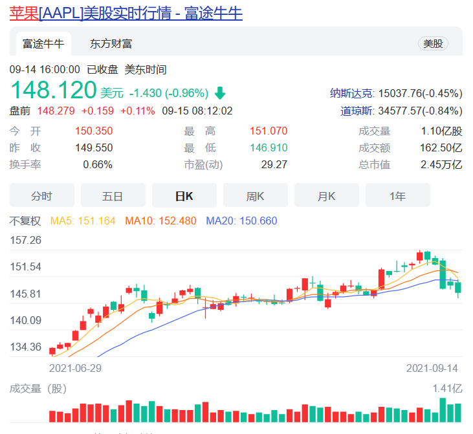Screen dimensions: 473x434
Task: Click the 140.09 price axis label
Action: pyautogui.click(x=26, y=320)
